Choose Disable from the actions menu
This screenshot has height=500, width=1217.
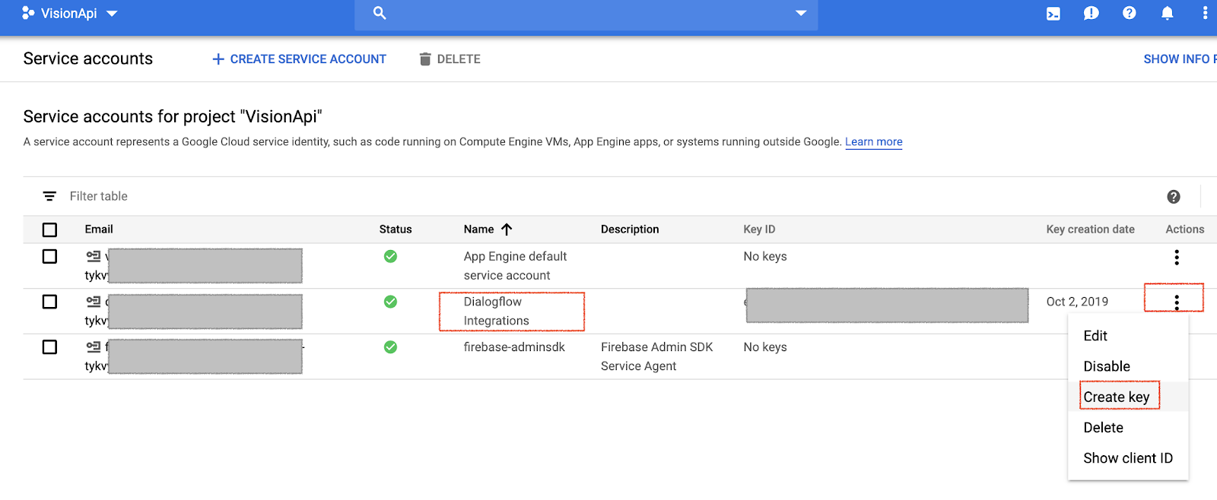point(1106,366)
